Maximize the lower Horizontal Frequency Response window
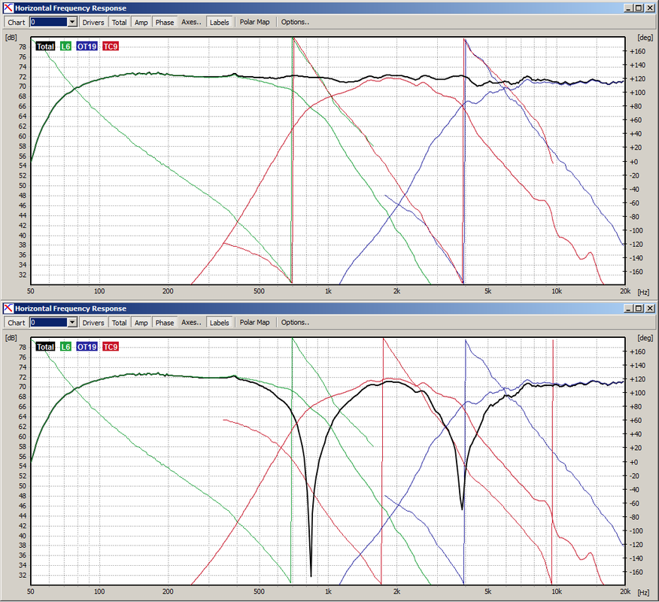The width and height of the screenshot is (659, 602). [639, 308]
